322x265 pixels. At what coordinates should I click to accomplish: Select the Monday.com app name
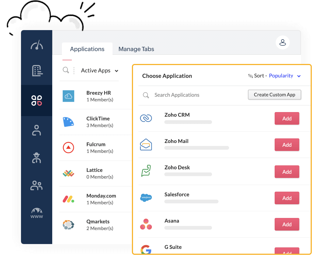coord(101,196)
